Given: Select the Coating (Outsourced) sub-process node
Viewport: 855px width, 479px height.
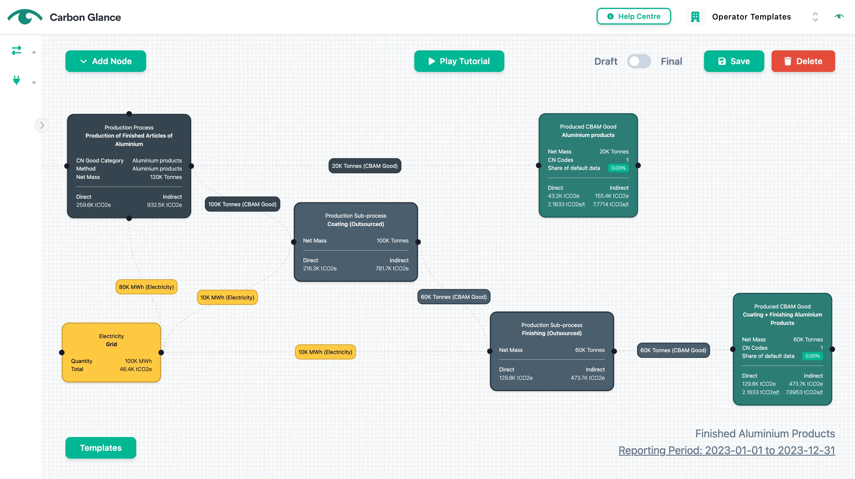Looking at the screenshot, I should (x=355, y=242).
